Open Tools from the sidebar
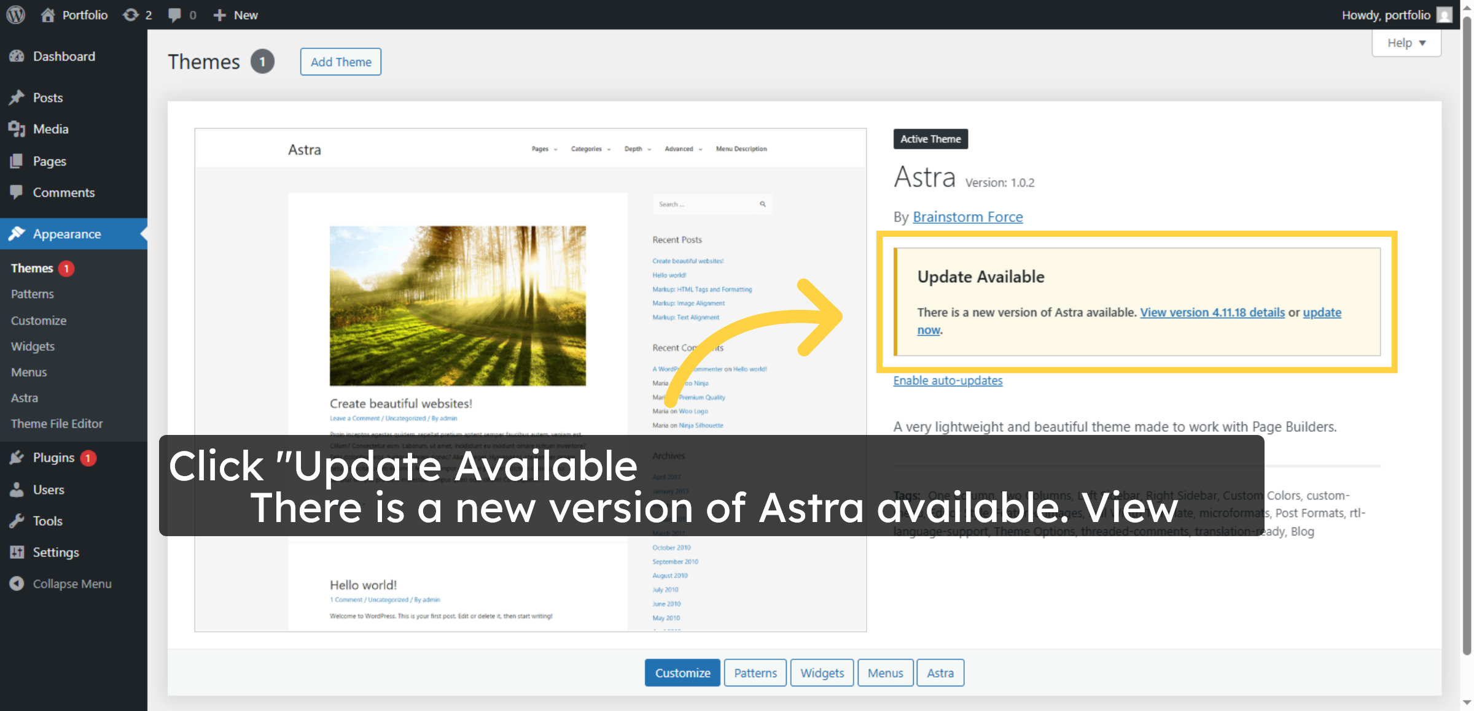This screenshot has height=711, width=1474. click(47, 521)
